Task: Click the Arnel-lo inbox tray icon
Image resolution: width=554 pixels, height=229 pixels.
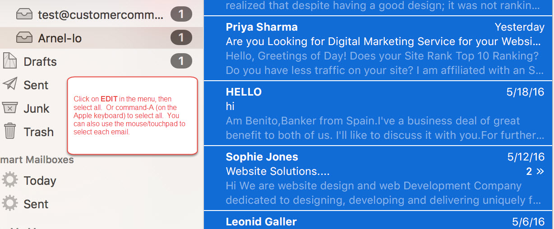Action: (24, 38)
